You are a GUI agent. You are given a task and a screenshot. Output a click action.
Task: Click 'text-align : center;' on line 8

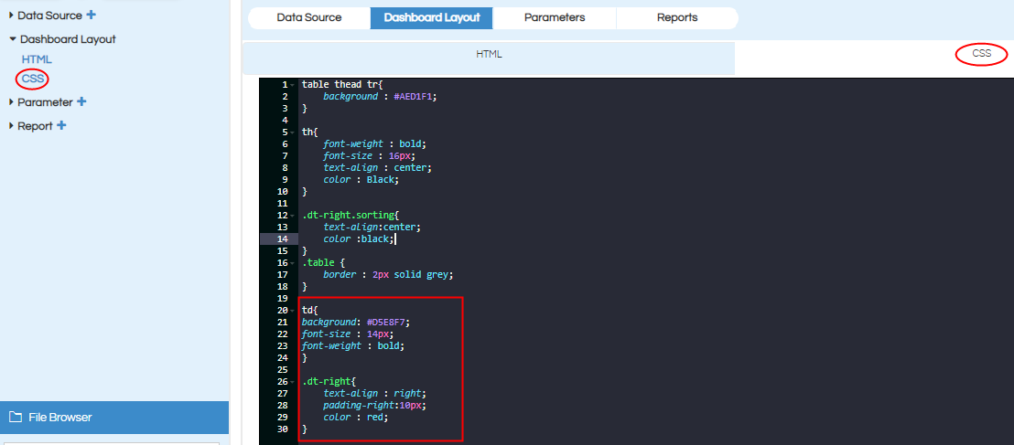tap(378, 167)
